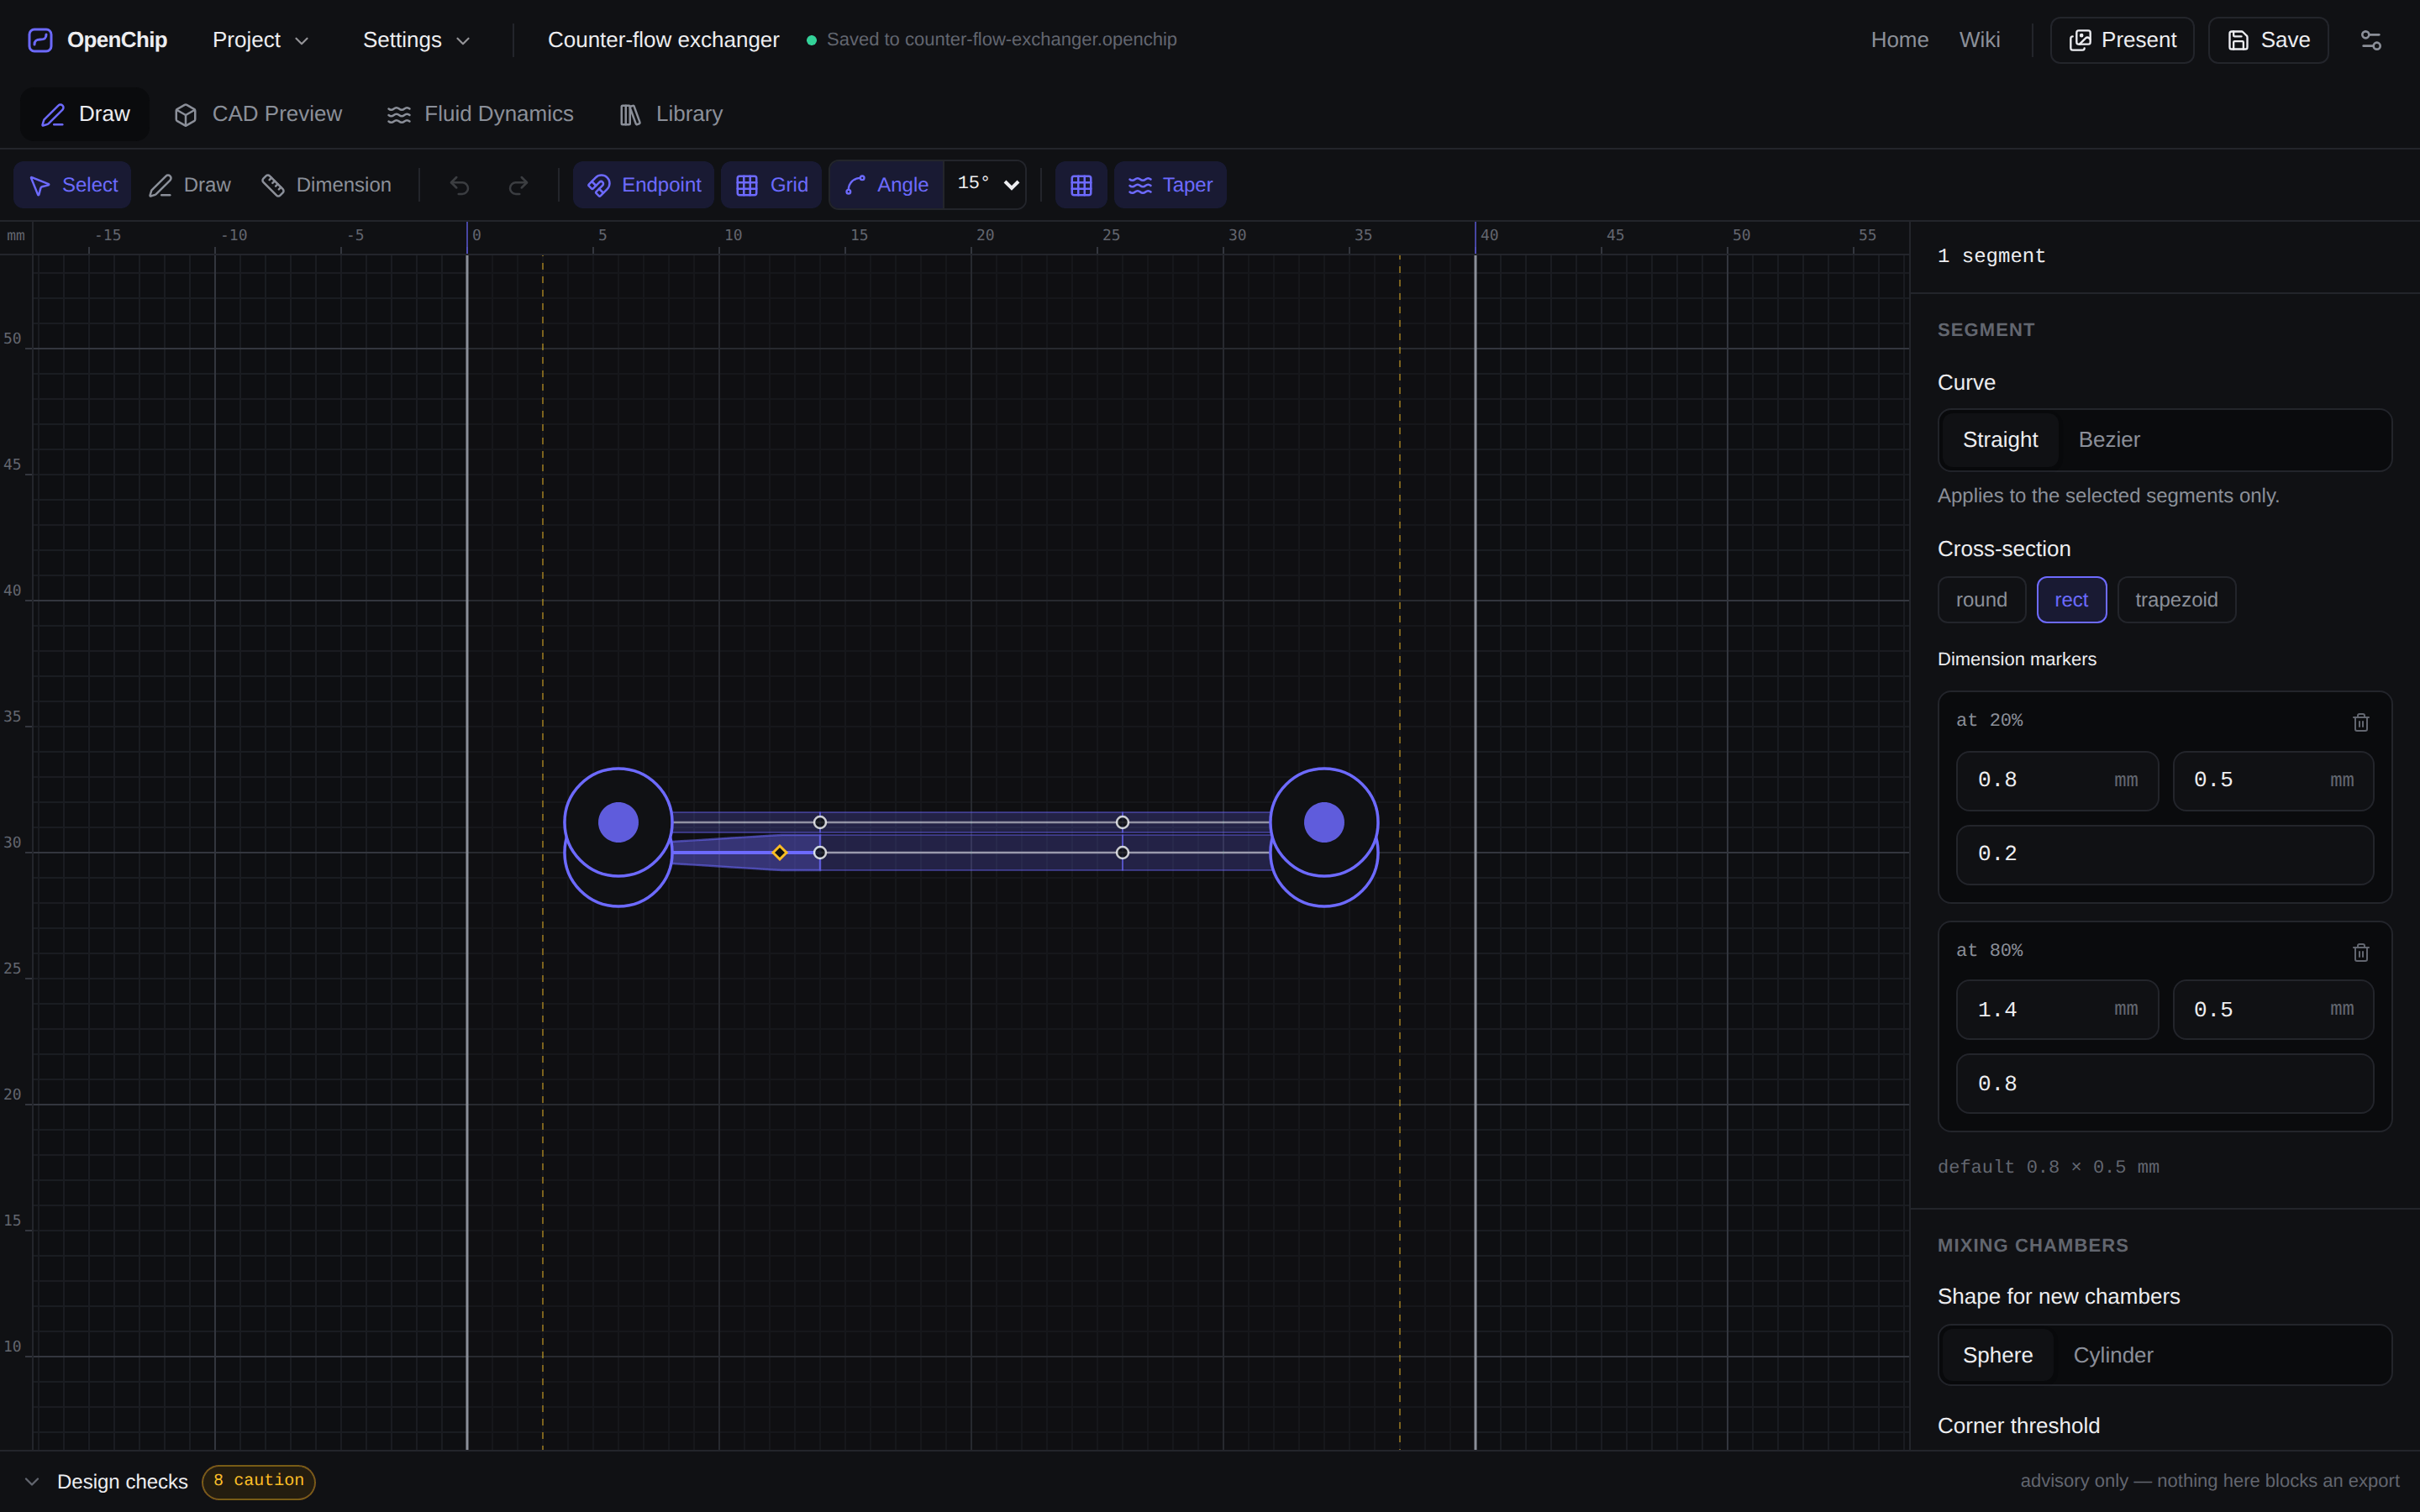The width and height of the screenshot is (2420, 1512).
Task: Choose the trapezoid cross-section
Action: 2176,600
